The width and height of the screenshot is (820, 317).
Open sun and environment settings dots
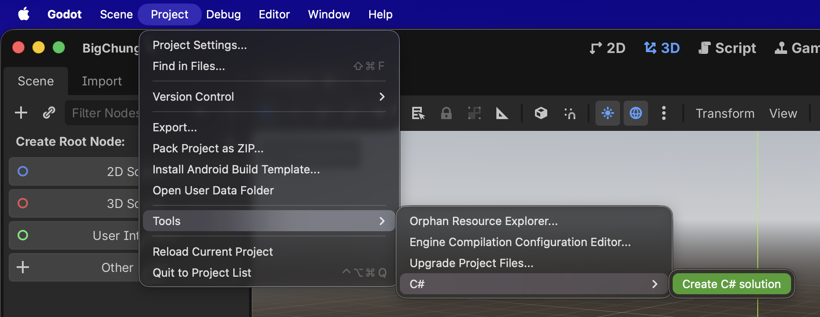point(664,113)
